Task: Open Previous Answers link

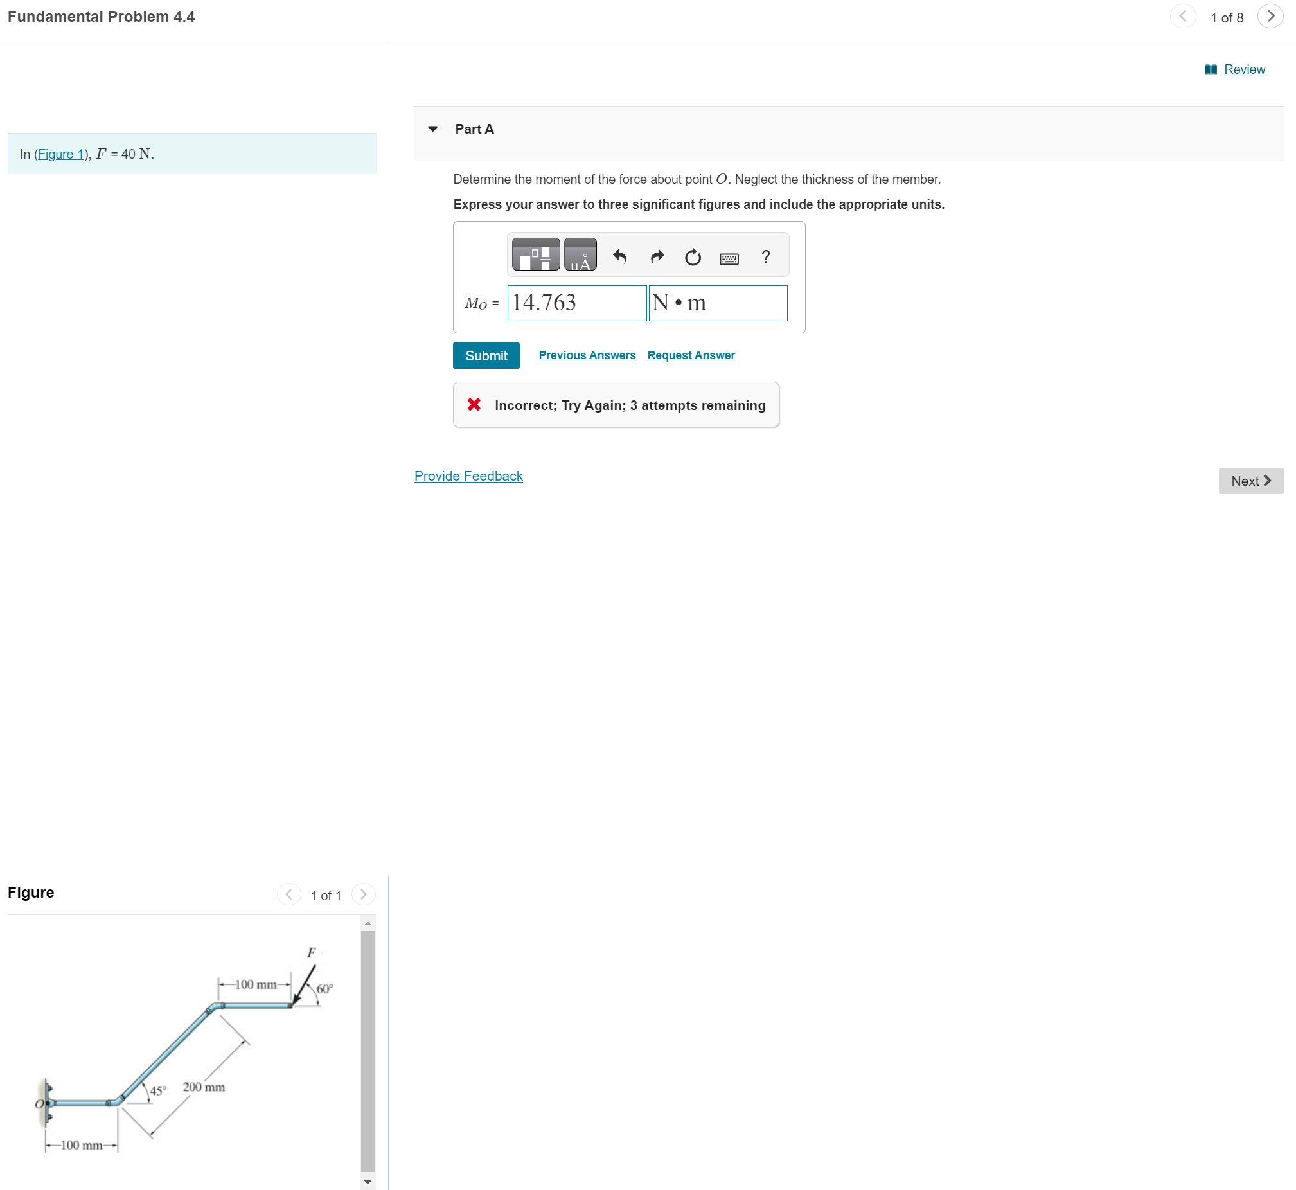Action: (587, 355)
